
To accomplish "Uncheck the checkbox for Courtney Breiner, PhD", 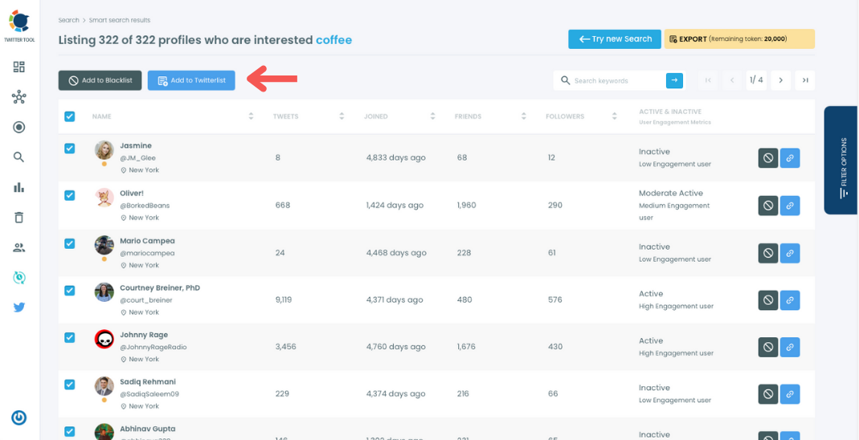I will point(70,291).
